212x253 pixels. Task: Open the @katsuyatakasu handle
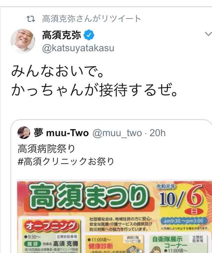point(78,48)
